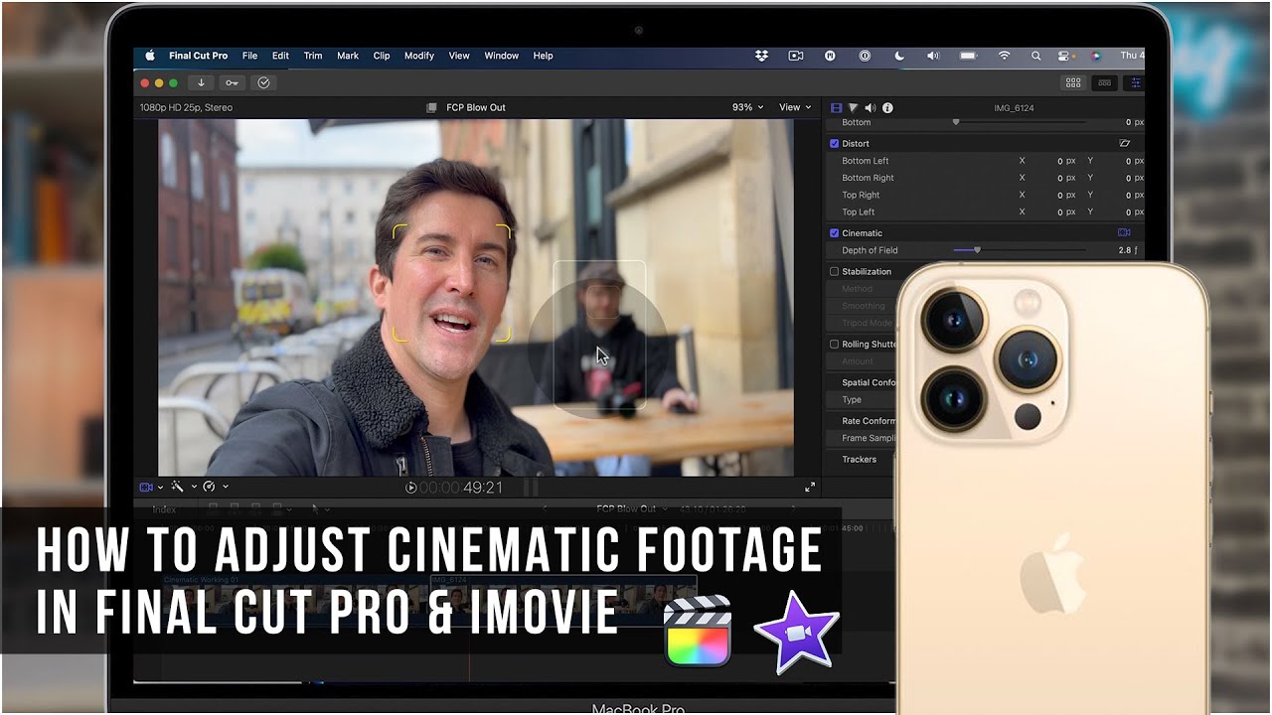This screenshot has width=1272, height=715.
Task: Open the Window menu
Action: pos(502,56)
